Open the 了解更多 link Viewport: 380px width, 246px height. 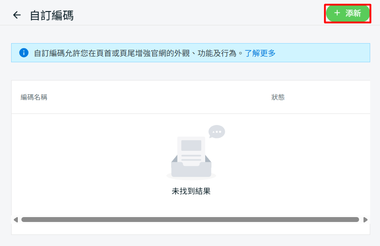tap(260, 53)
